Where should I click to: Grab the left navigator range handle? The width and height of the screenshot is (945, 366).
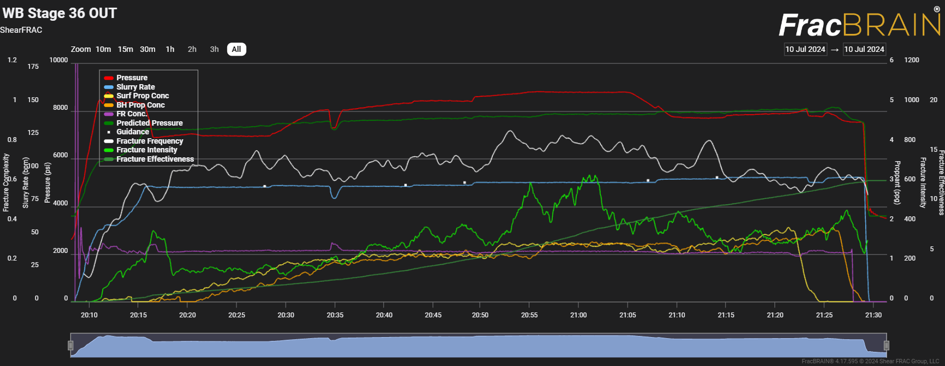tap(70, 345)
